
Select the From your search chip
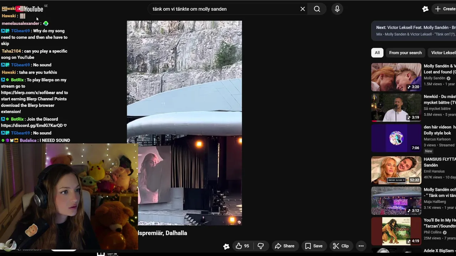405,53
